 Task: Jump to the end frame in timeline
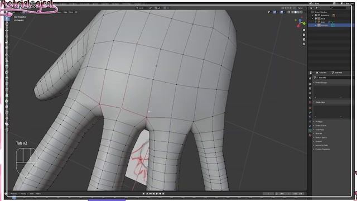click(163, 194)
